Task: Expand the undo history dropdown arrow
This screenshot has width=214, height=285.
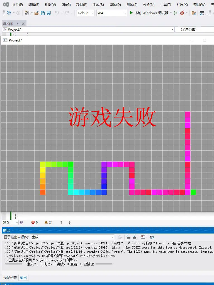Action: (62, 13)
